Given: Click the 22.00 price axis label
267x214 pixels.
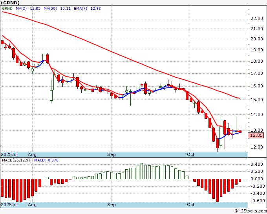Looking at the screenshot, I should [256, 18].
